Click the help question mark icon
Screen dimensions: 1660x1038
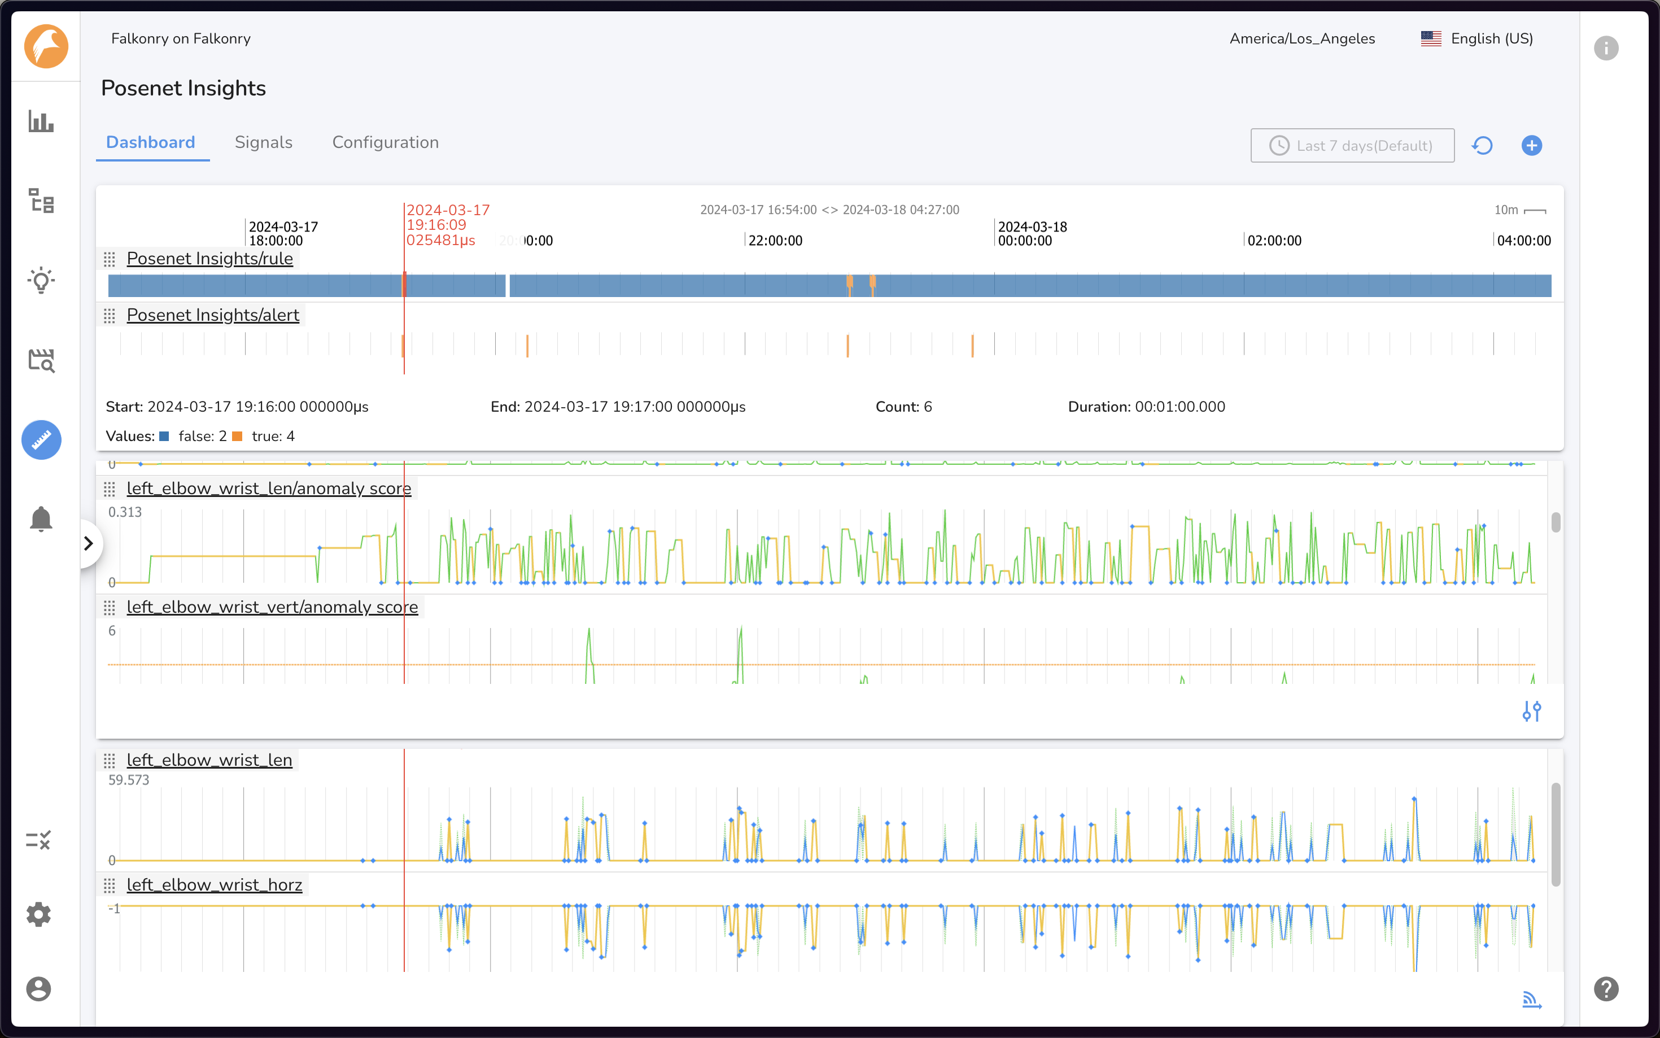1606,989
